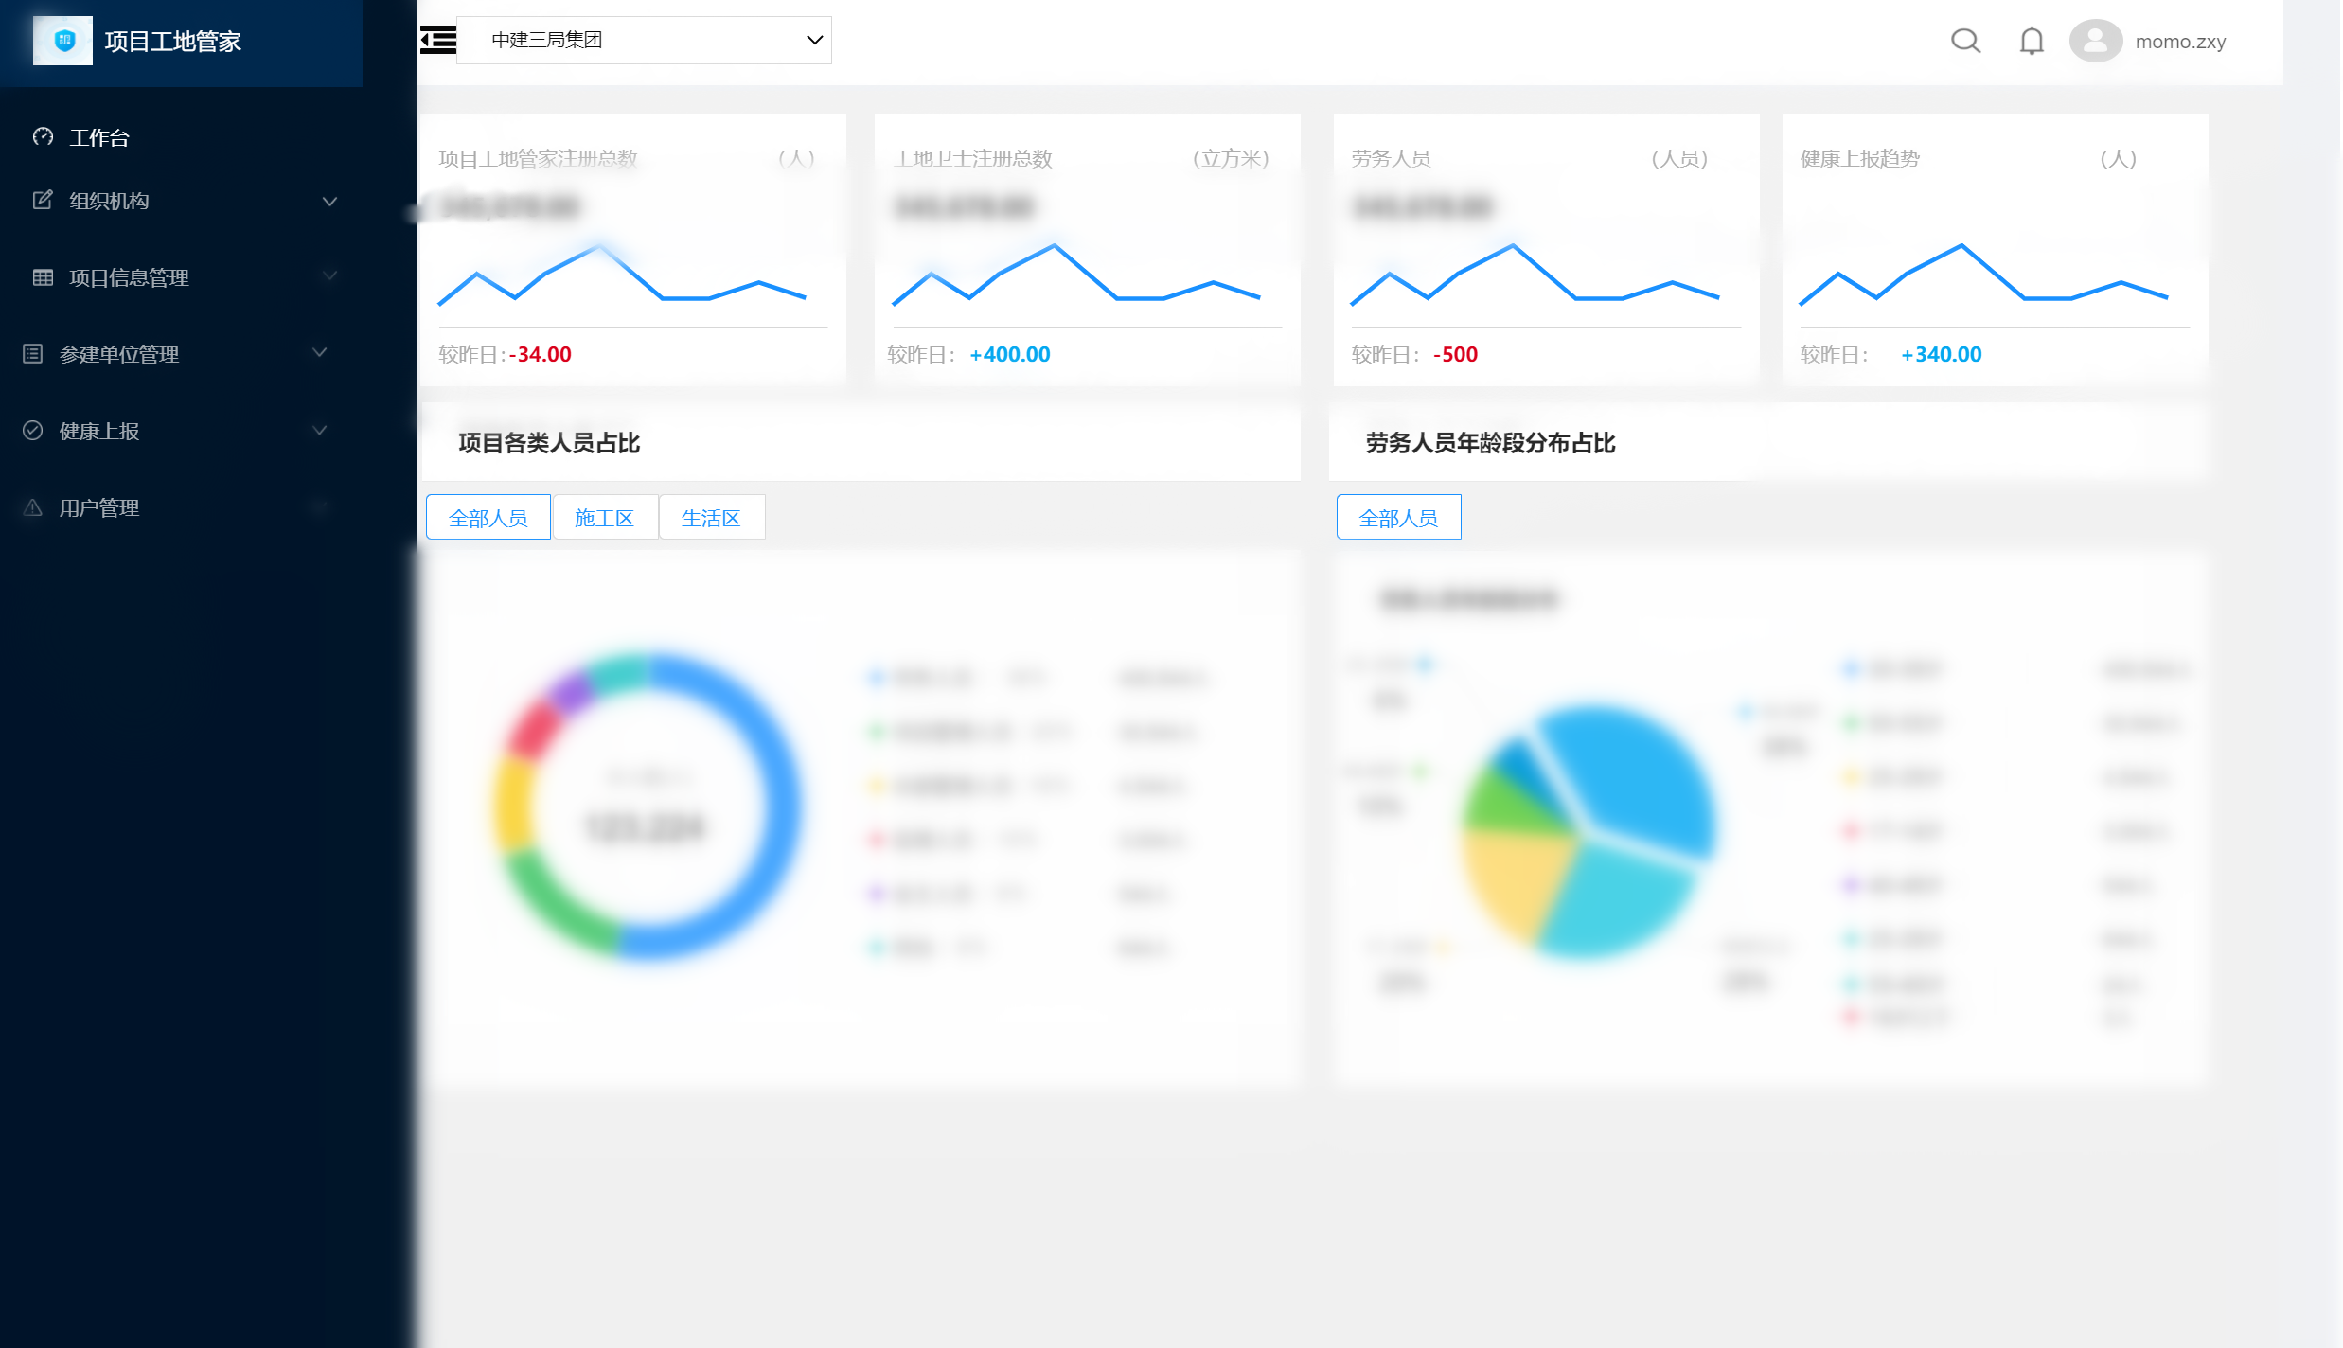The image size is (2343, 1348).
Task: Click the -500 change value
Action: (x=1455, y=354)
